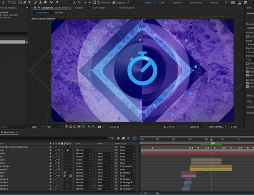The width and height of the screenshot is (254, 195).
Task: Click the Rotation tool icon near Universal
Action: (99, 2)
